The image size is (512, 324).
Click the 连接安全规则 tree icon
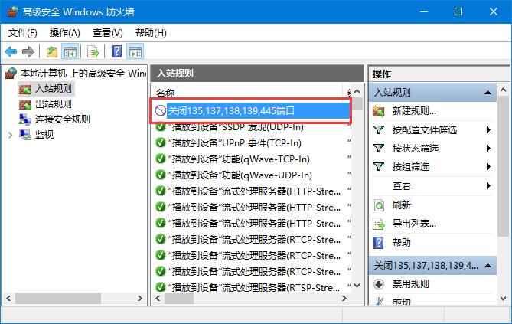click(25, 119)
